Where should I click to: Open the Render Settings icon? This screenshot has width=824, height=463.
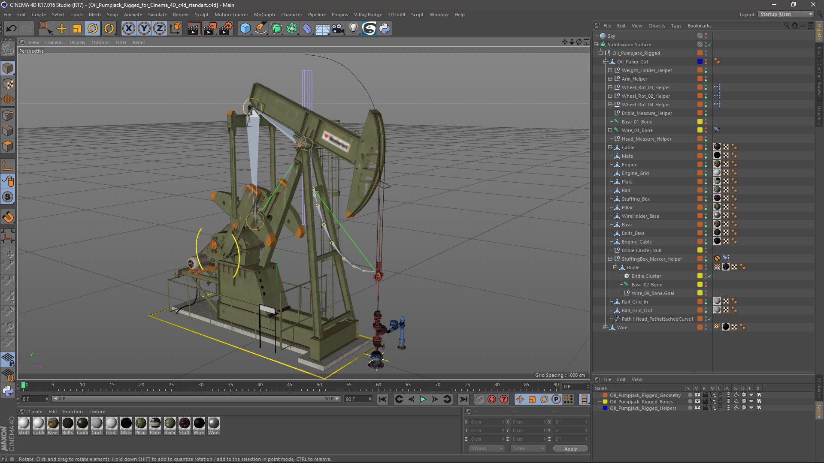(x=226, y=29)
